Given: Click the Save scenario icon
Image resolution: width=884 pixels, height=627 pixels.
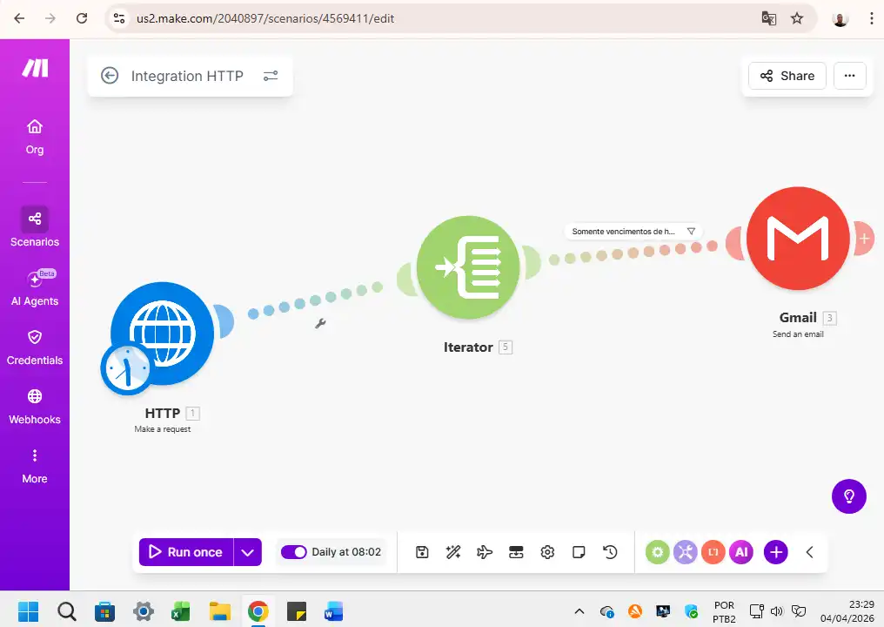Looking at the screenshot, I should 422,552.
